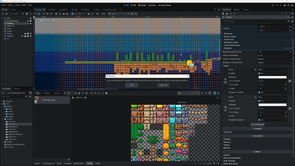Expand the Coins node in scene tree
295x166 pixels.
click(3, 28)
